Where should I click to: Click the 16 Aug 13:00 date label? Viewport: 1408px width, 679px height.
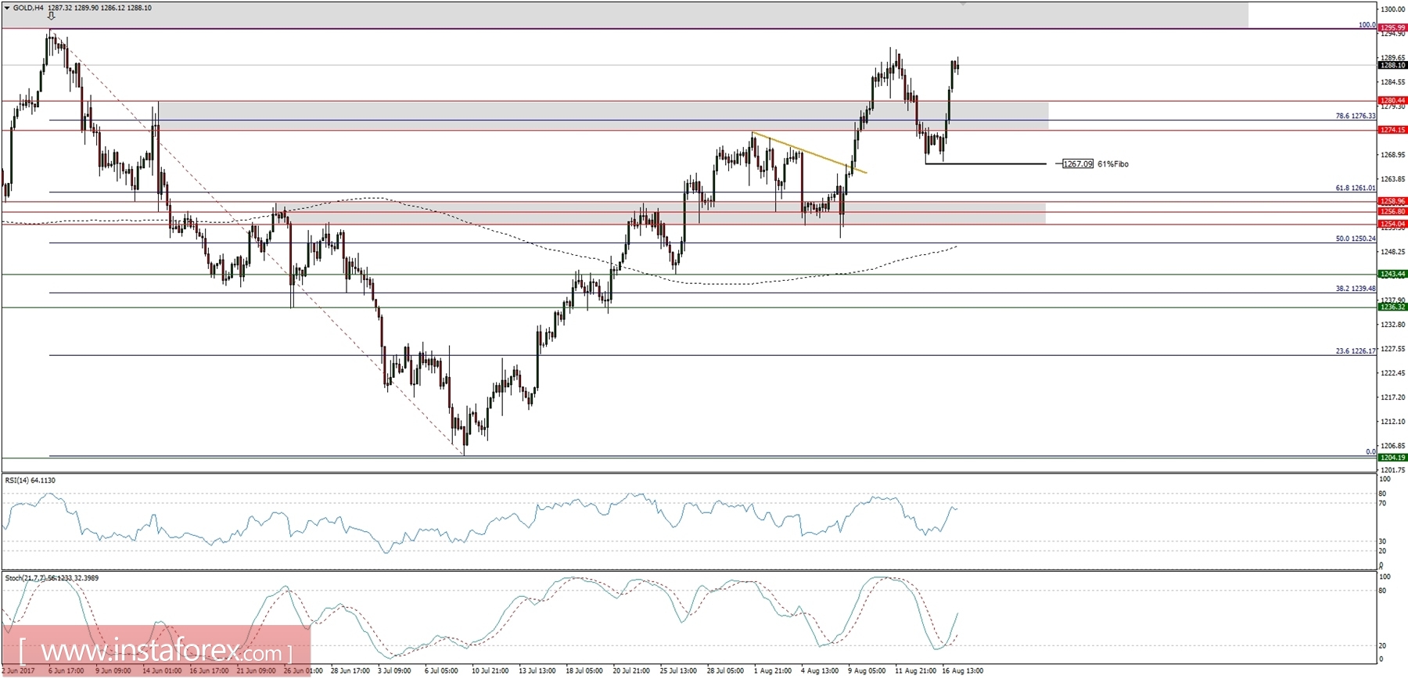click(x=962, y=671)
